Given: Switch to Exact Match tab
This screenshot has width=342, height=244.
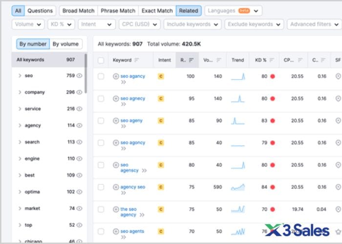Looking at the screenshot, I should [157, 11].
